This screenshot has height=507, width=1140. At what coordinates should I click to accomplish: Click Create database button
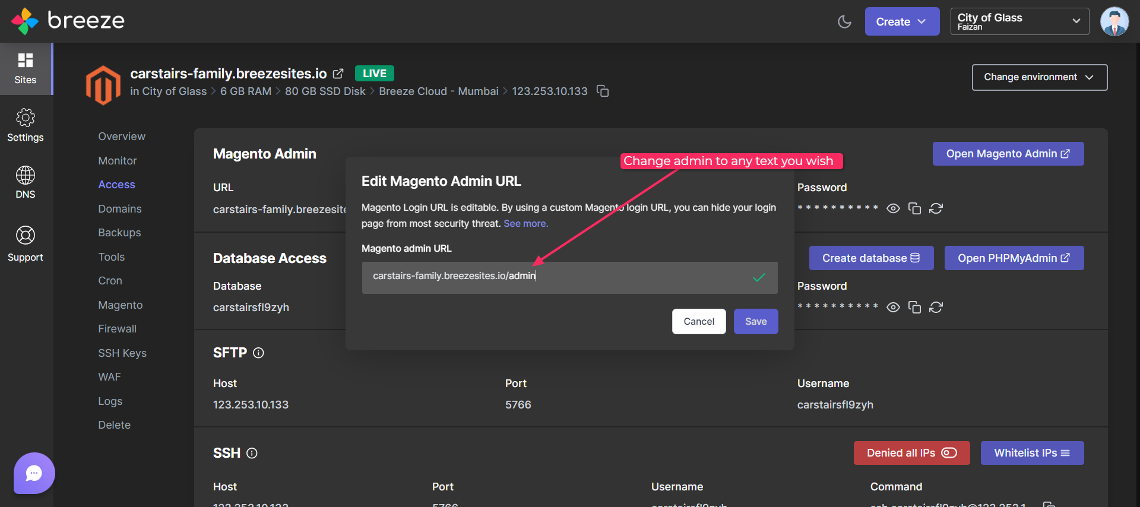click(x=871, y=258)
